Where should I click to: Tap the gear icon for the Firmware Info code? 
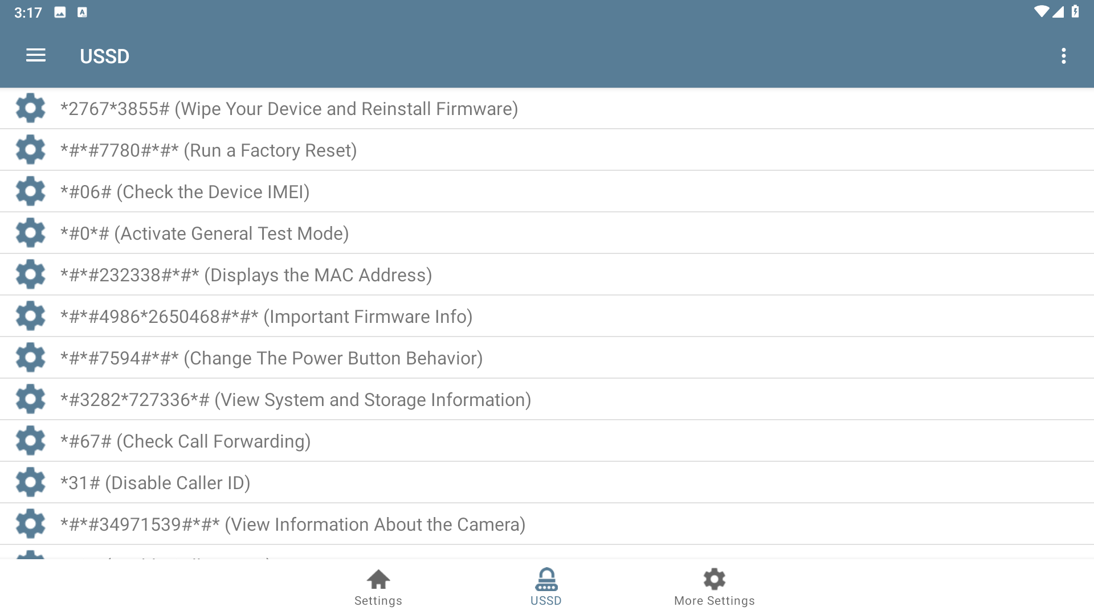[31, 315]
